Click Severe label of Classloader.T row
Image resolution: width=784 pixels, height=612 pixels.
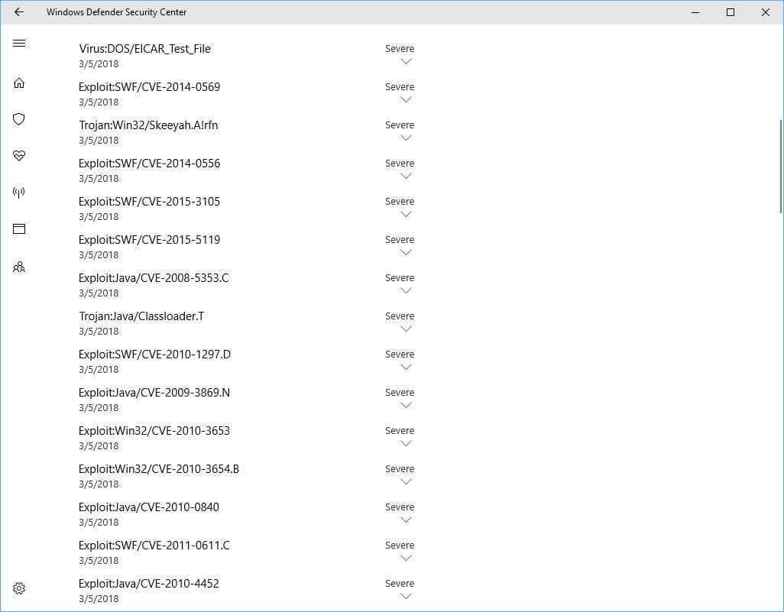tap(400, 316)
